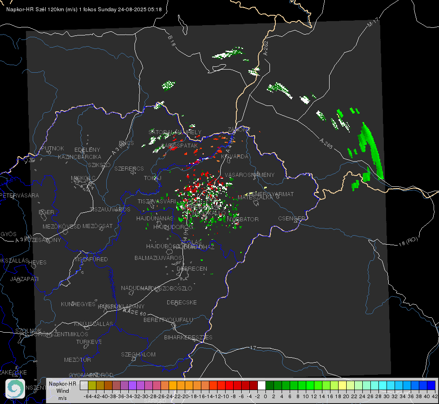Click the 'A42/E 60' road label
The height and width of the screenshot is (404, 439).
(x=135, y=312)
